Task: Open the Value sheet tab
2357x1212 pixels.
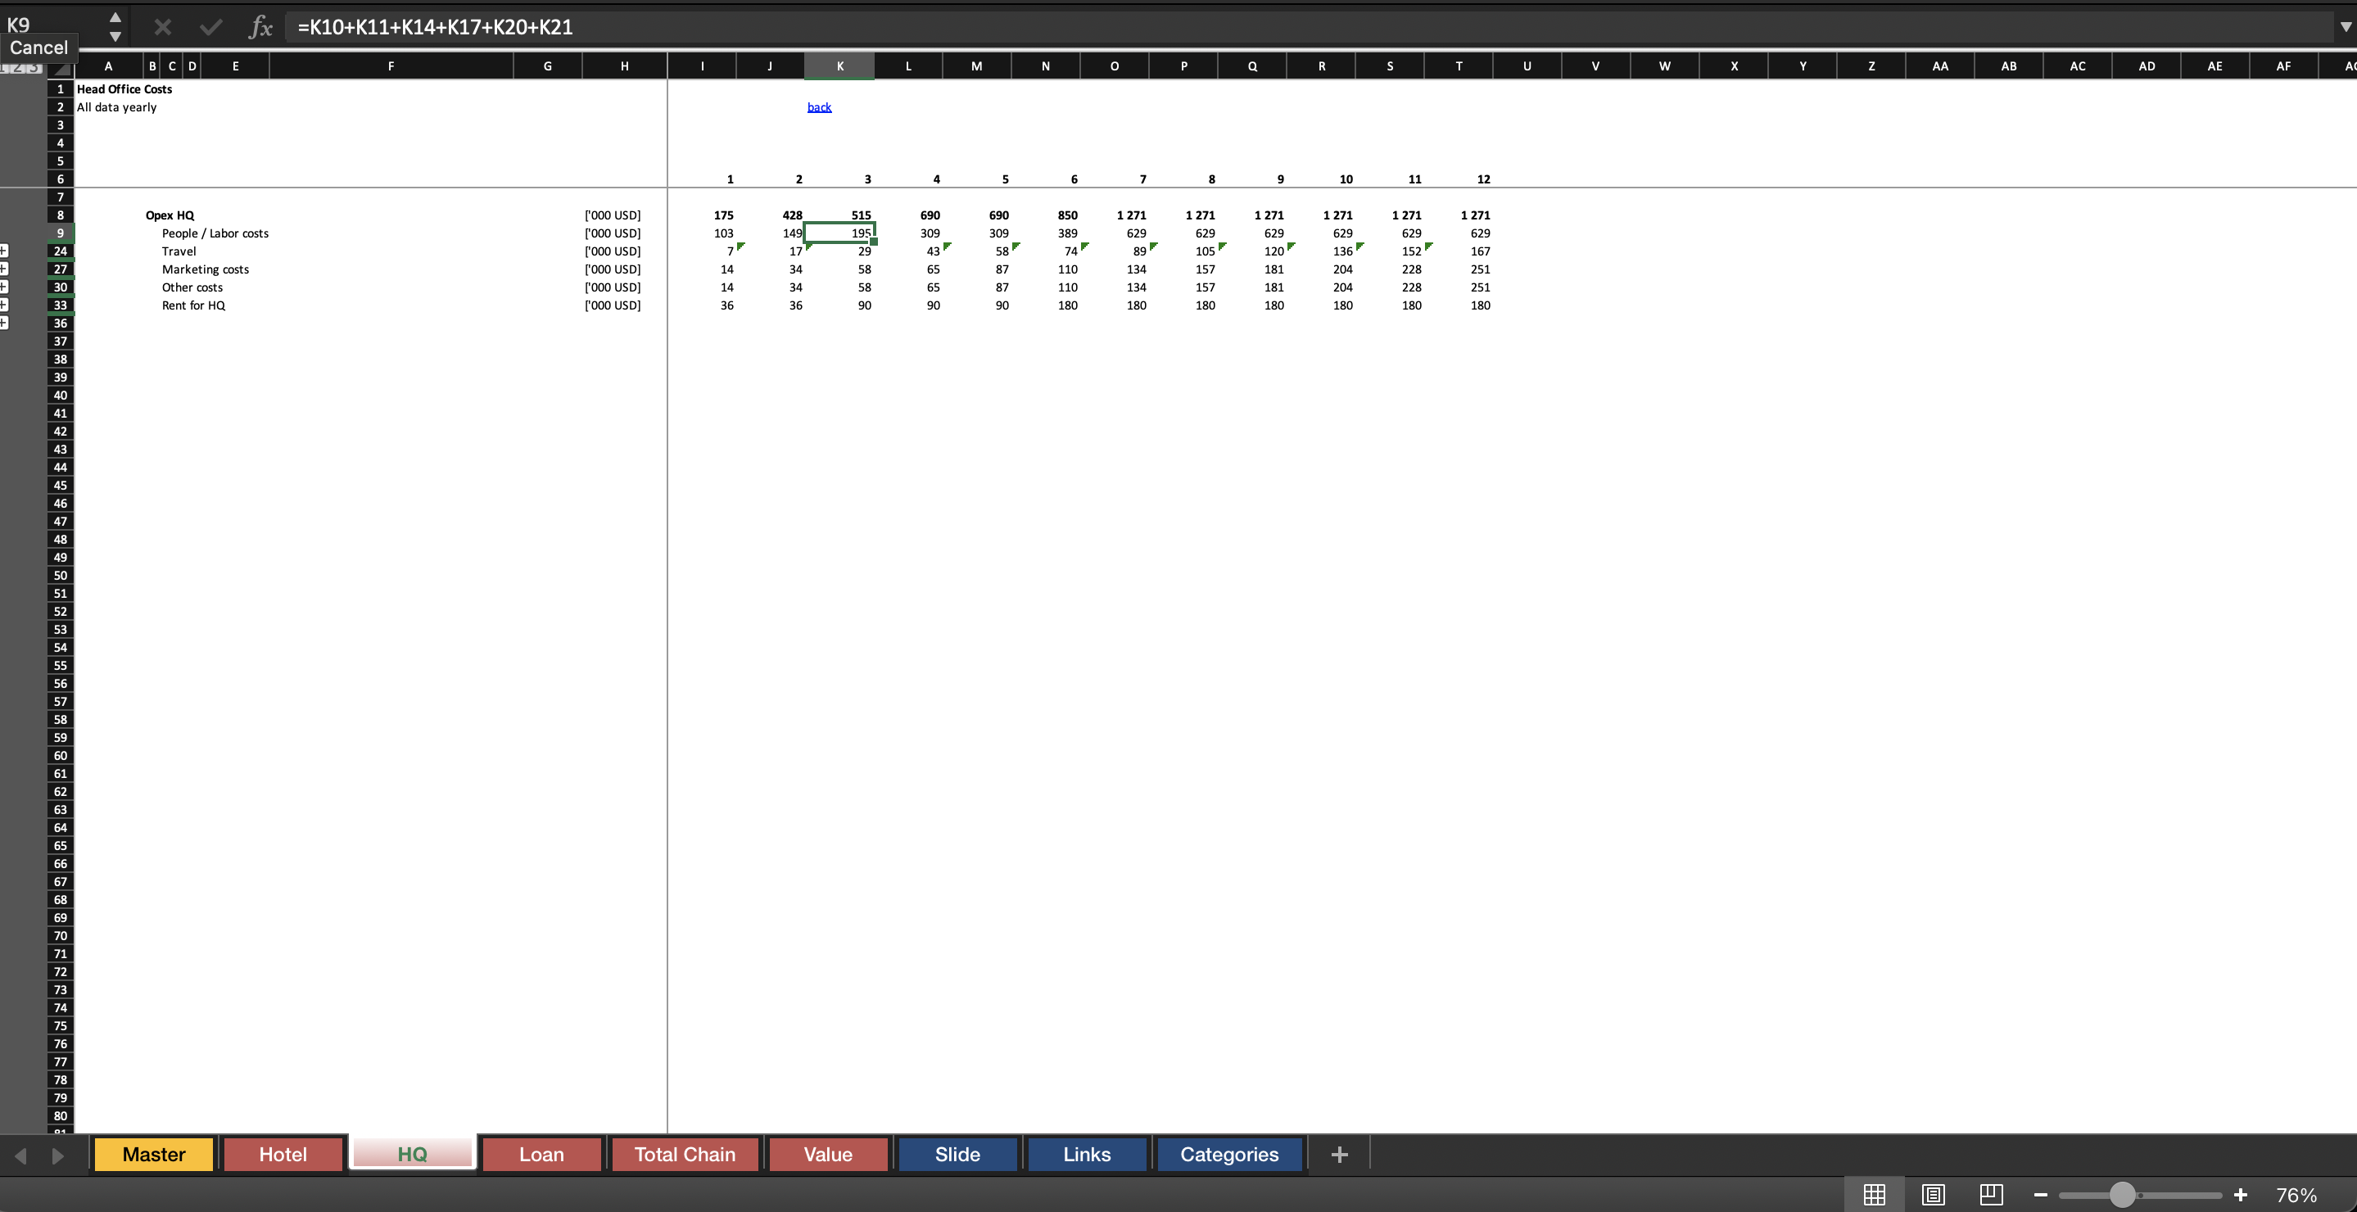Action: coord(828,1155)
